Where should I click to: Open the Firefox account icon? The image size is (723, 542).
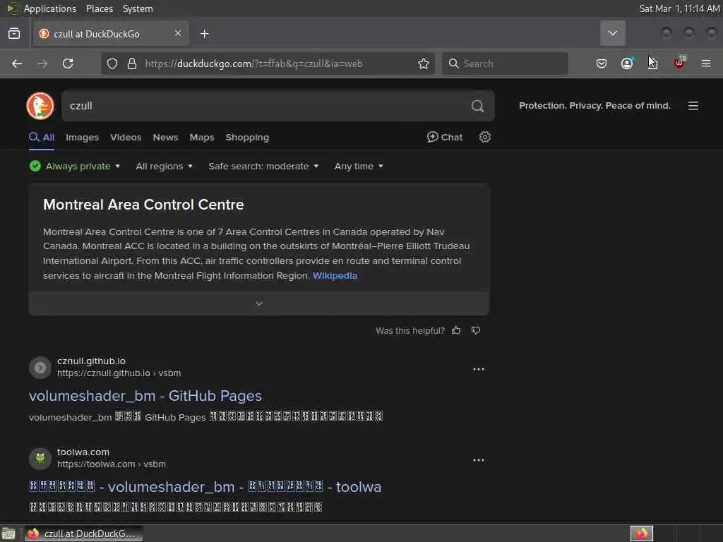627,64
